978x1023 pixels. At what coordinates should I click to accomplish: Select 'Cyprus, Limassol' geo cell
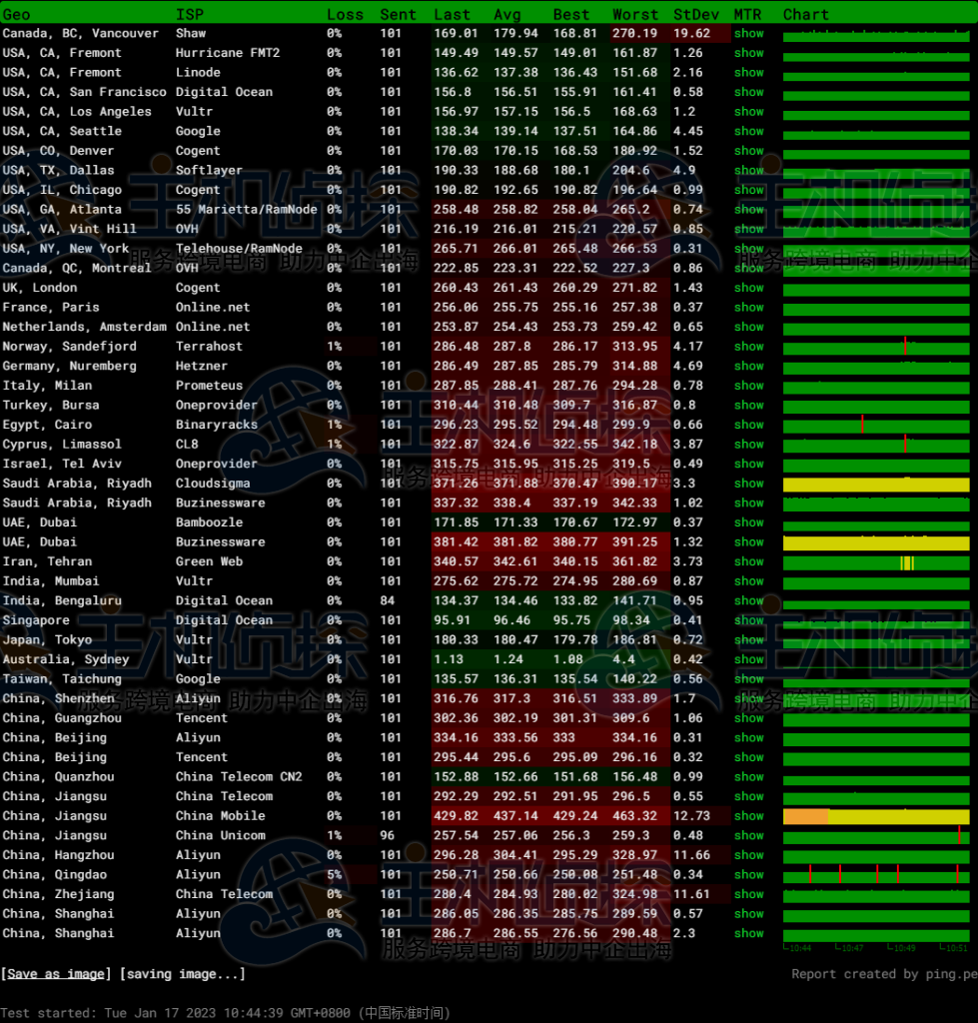pos(62,445)
